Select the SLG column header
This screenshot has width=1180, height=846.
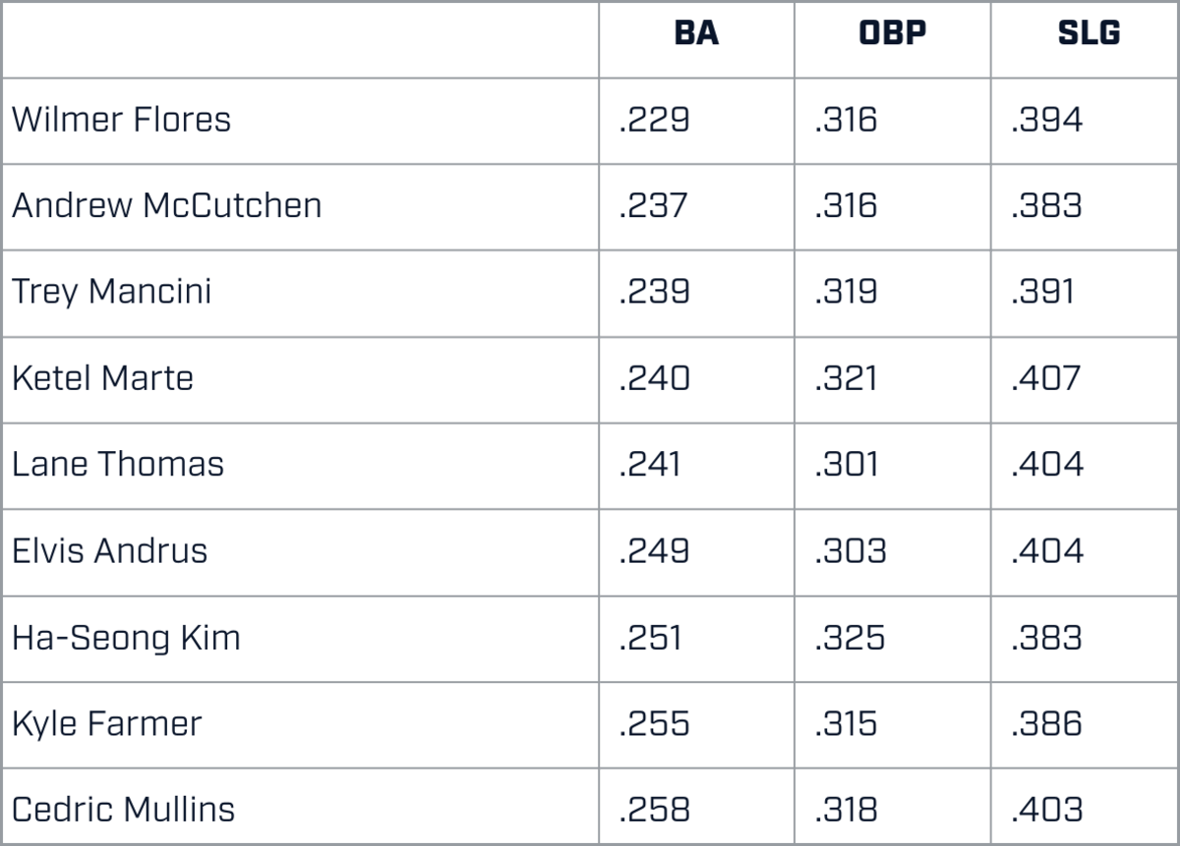tap(1089, 33)
